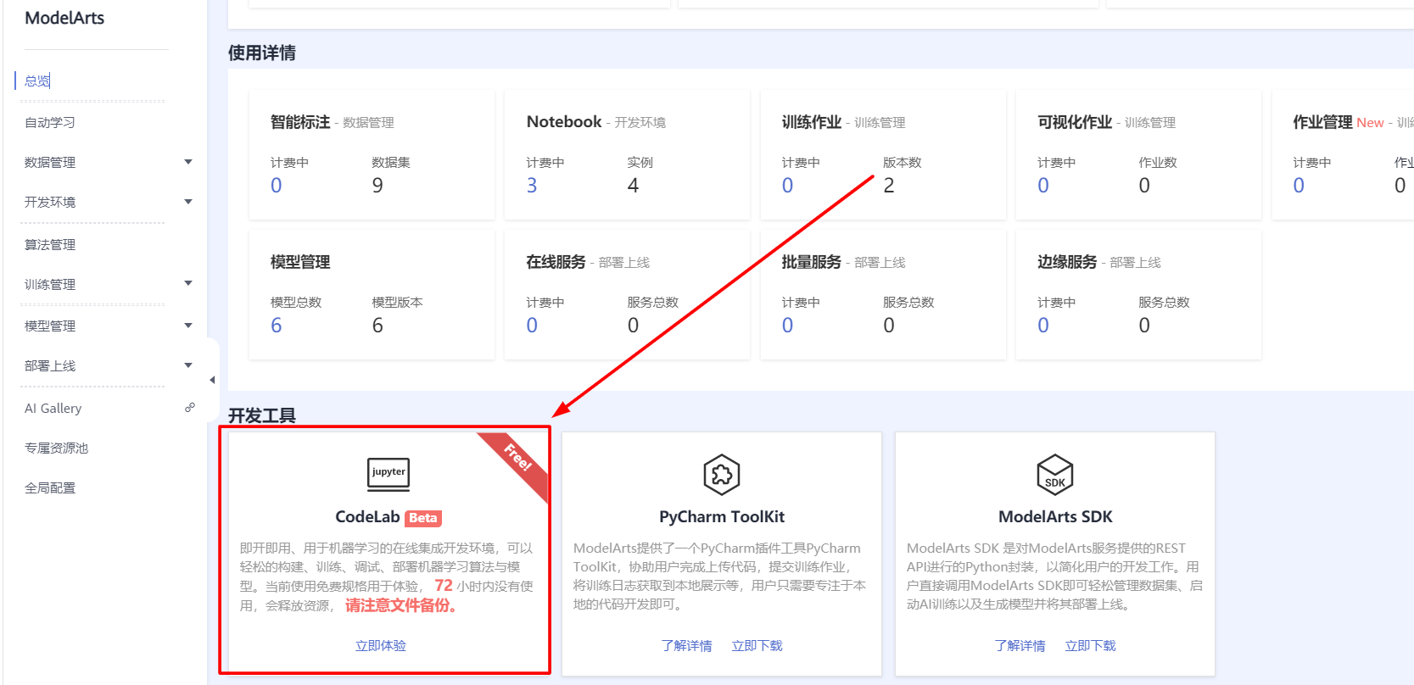Select 总览 in the sidebar
Viewport: 1414px width, 685px height.
37,81
